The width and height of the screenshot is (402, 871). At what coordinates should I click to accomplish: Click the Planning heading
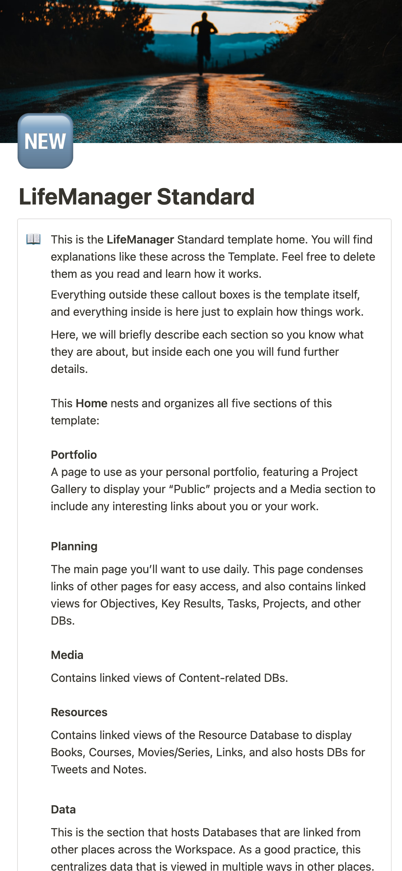[x=74, y=546]
